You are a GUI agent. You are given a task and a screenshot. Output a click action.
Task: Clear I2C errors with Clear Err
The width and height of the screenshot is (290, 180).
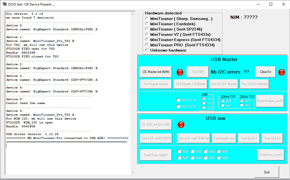tap(266, 72)
